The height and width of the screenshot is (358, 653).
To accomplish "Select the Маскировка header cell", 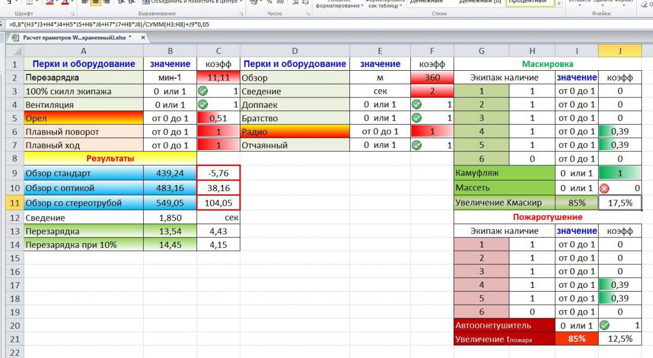I will [548, 64].
